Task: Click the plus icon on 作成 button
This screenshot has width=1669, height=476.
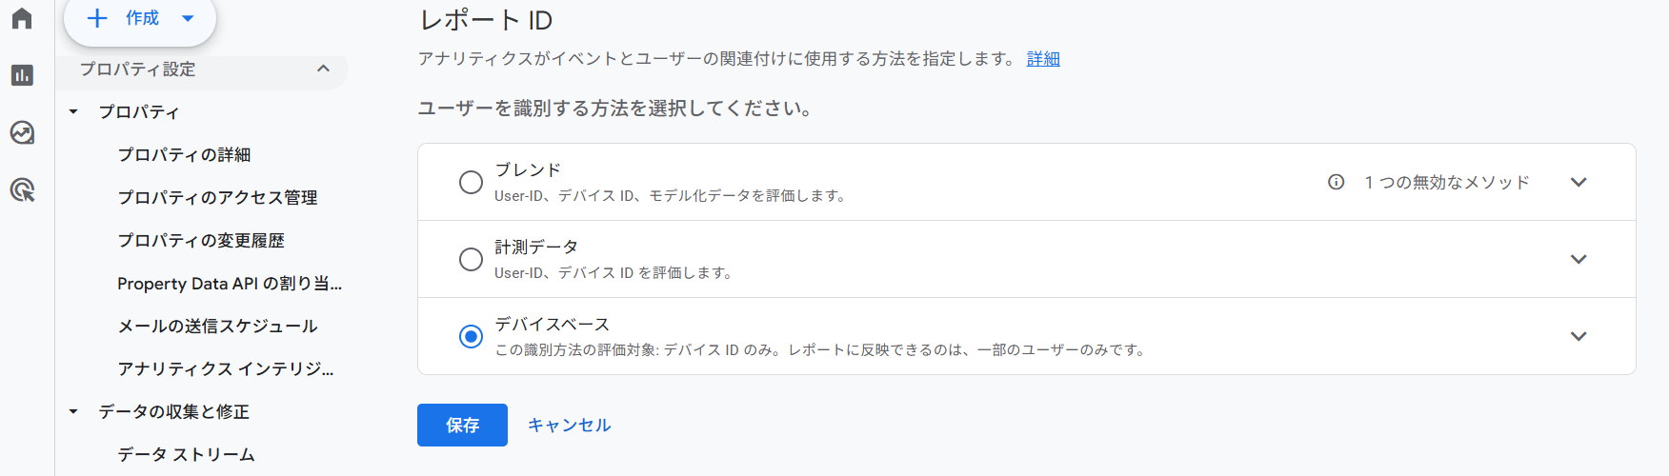Action: tap(97, 18)
